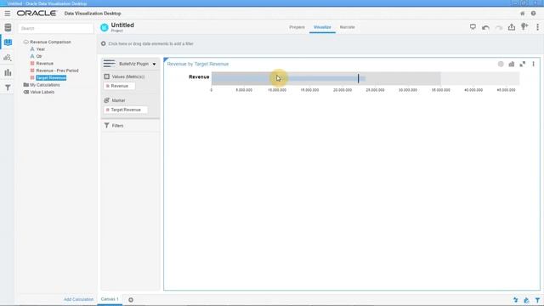
Task: Switch to the Visualize tab
Action: [322, 27]
